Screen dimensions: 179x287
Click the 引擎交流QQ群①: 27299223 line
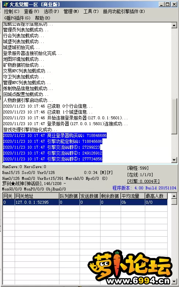coord(52,147)
